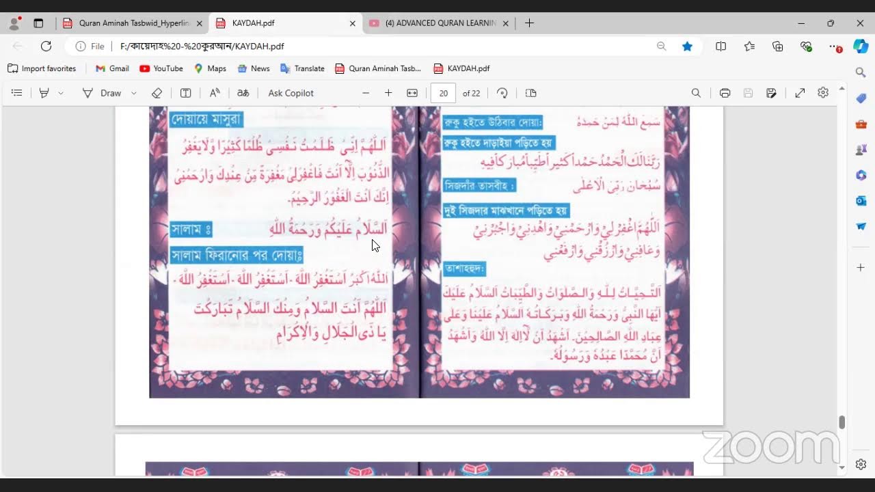Open the sidebar Shopping tag icon
Viewport: 875px width, 492px height.
[x=861, y=98]
